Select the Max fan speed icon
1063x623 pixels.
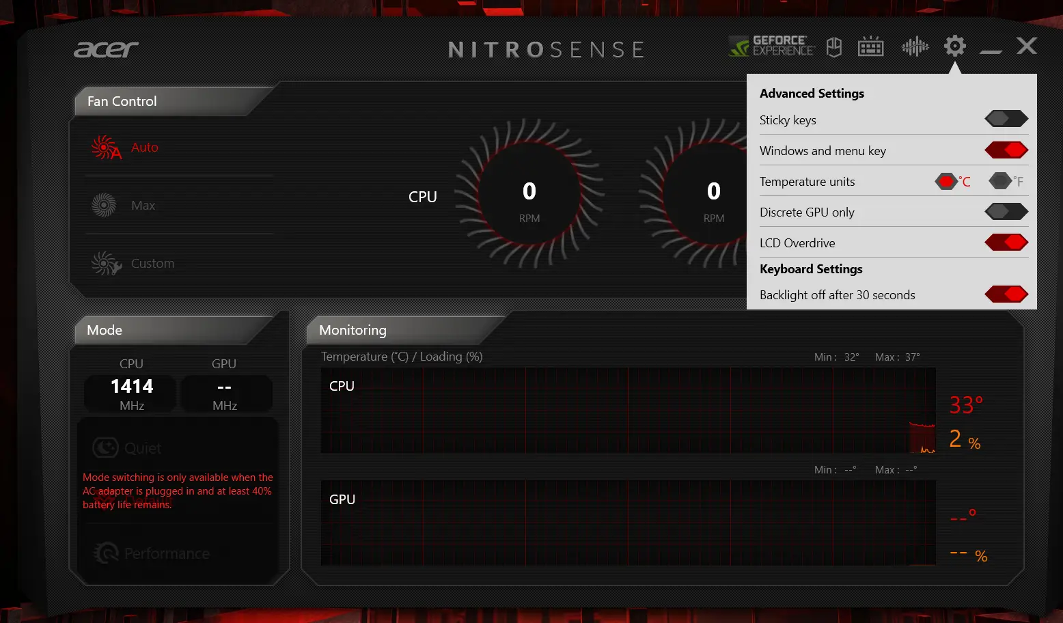tap(104, 205)
